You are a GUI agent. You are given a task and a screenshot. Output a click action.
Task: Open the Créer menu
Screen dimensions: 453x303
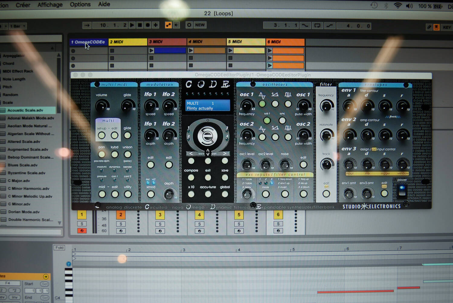click(23, 5)
